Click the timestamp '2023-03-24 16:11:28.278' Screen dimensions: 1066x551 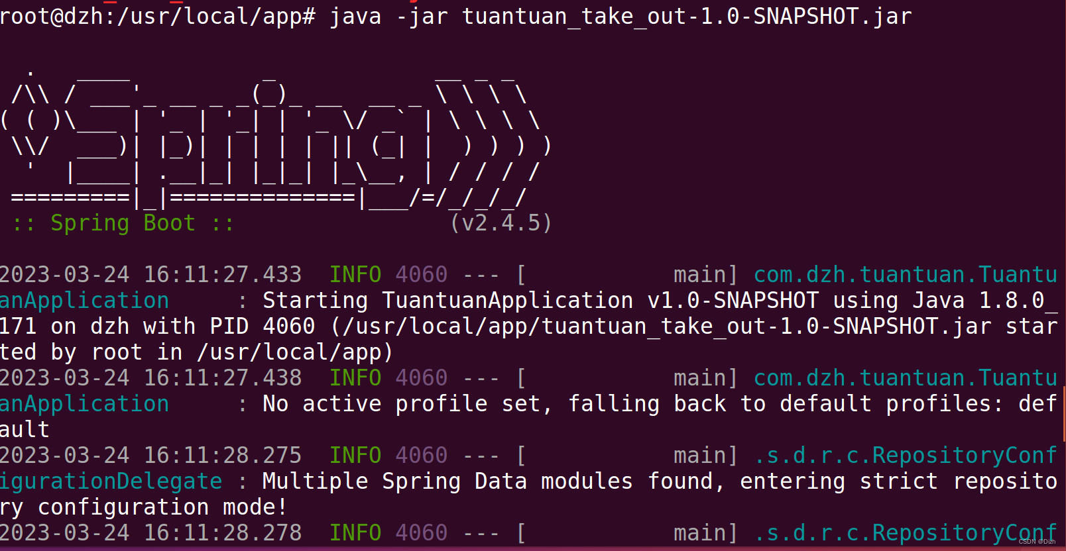[x=150, y=532]
